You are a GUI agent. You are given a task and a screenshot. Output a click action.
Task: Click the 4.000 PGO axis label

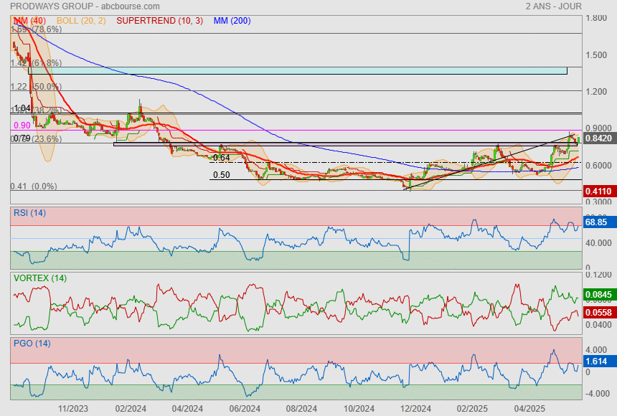[x=596, y=350]
